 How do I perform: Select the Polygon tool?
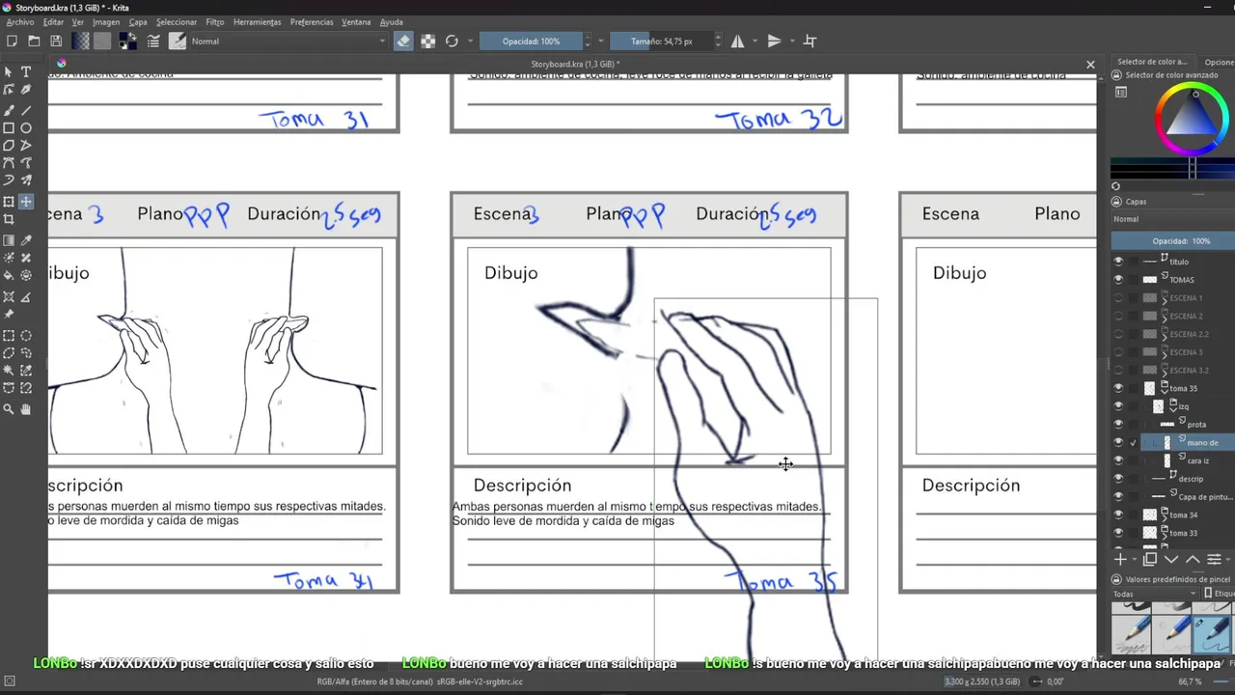[x=9, y=146]
